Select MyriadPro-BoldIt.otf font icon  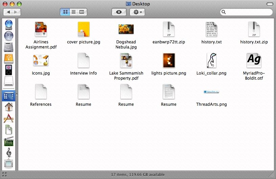coord(254,60)
